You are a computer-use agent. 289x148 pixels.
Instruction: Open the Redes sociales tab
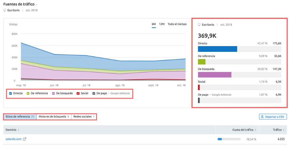[84, 117]
